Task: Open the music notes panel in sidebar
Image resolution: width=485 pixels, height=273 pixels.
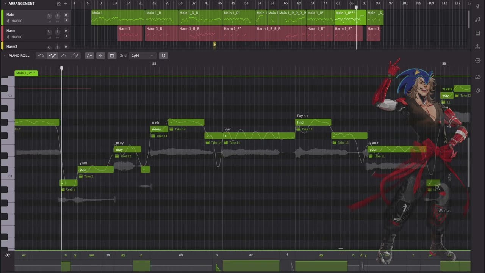Action: click(477, 20)
